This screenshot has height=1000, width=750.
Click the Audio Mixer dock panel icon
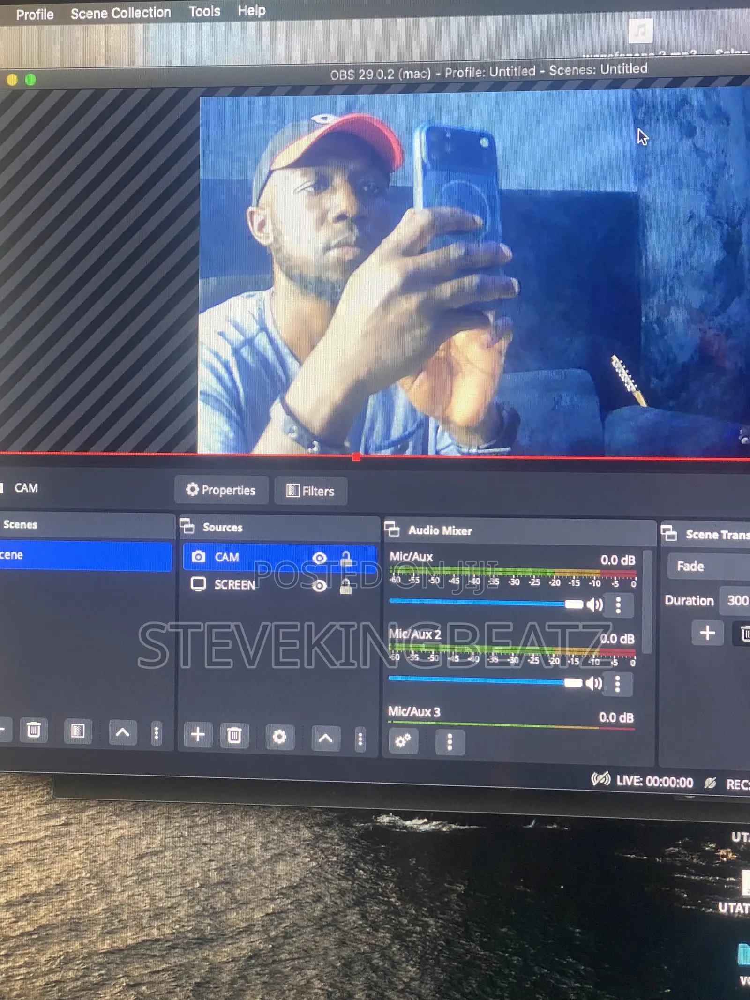392,529
